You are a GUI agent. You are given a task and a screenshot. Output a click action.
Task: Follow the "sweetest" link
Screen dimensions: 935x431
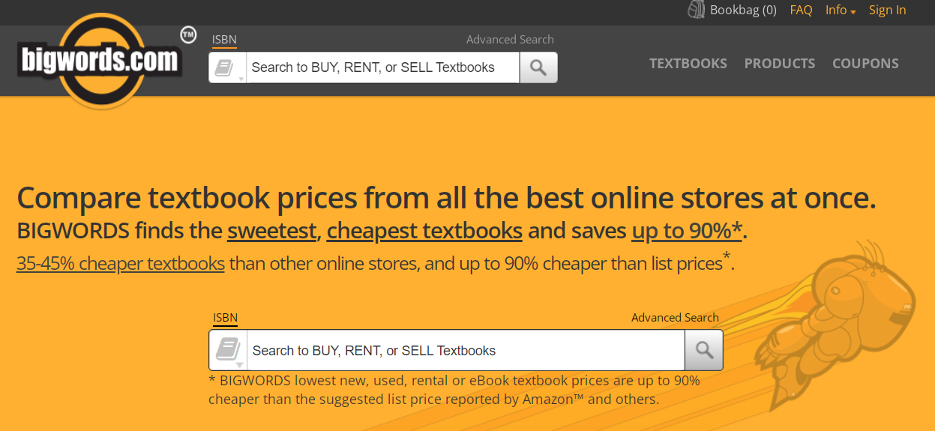(271, 231)
